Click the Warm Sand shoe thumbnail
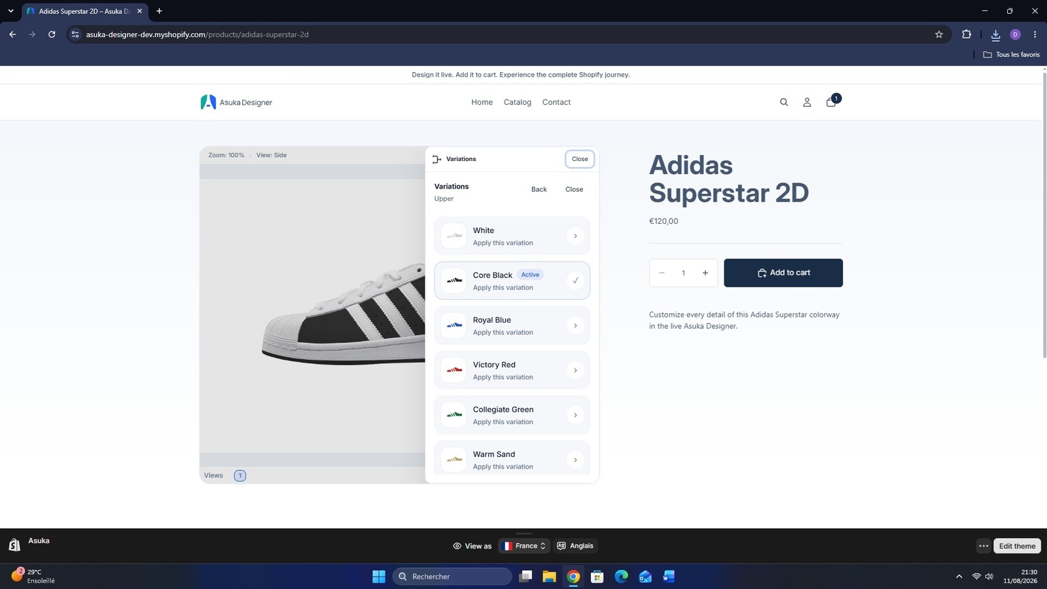Viewport: 1047px width, 589px height. 453,459
